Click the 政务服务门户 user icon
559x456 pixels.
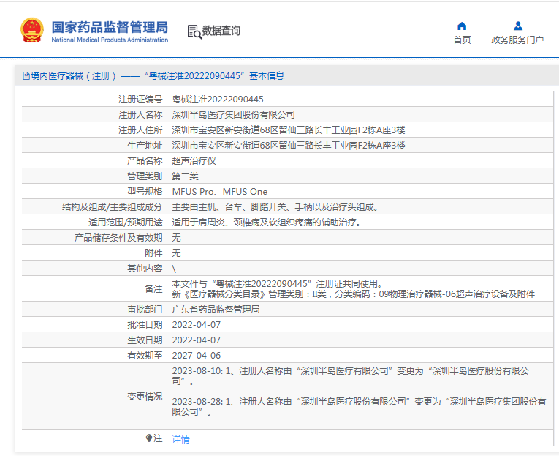point(517,26)
